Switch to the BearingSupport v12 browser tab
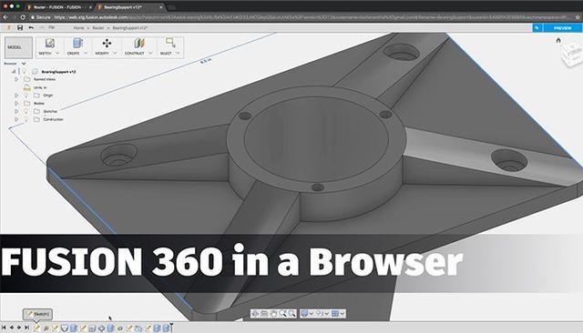Screen dimensions: 583x333 129,7
